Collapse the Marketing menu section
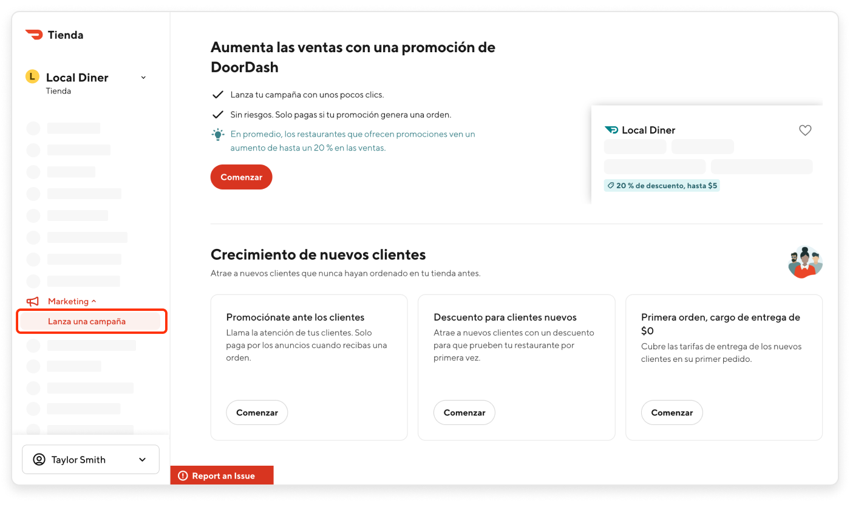850x510 pixels. coord(93,301)
